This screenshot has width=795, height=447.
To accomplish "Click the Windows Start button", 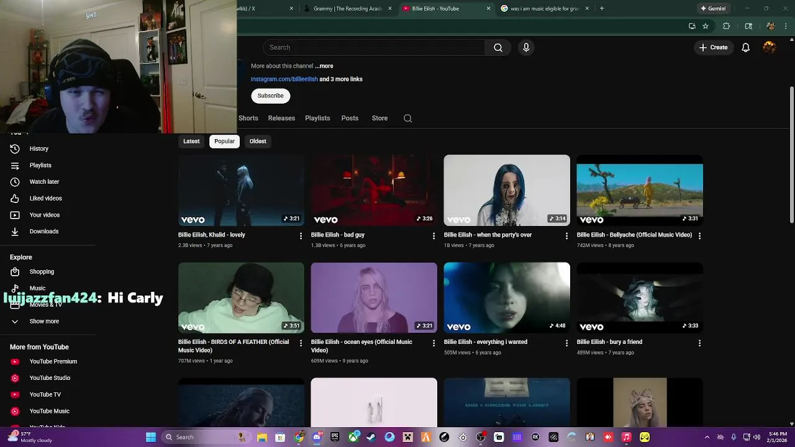I will coord(151,437).
